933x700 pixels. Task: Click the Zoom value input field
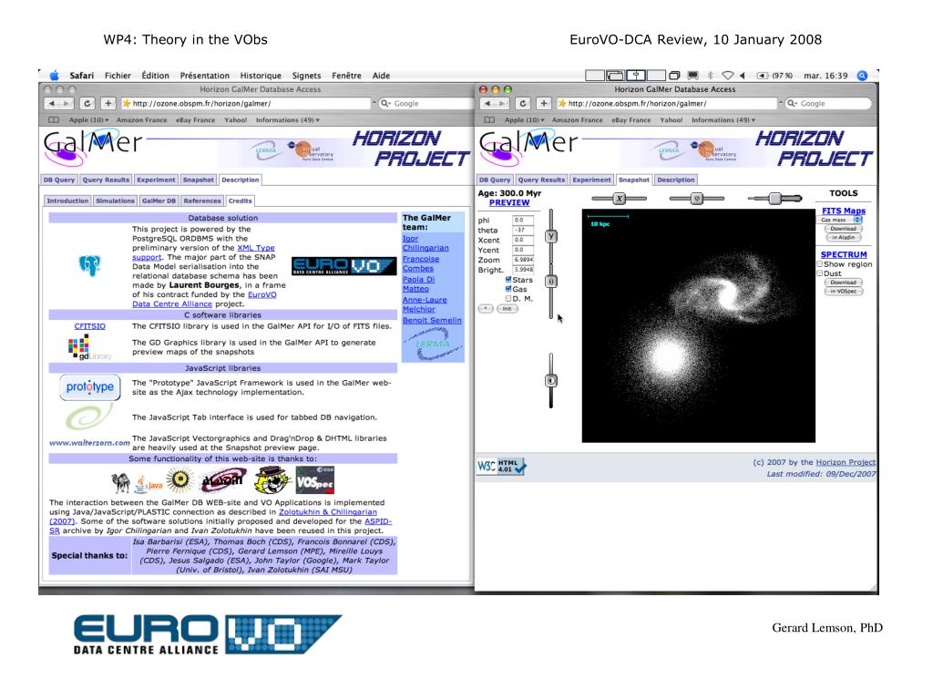(x=523, y=260)
